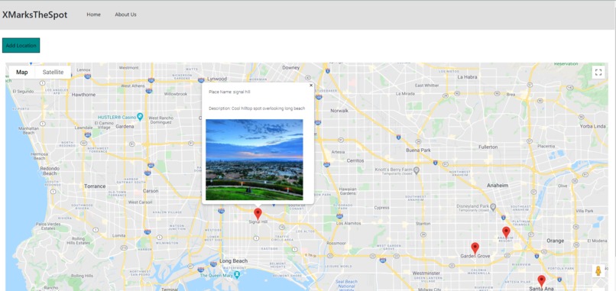
Task: Open the About Us nav link
Action: [125, 15]
